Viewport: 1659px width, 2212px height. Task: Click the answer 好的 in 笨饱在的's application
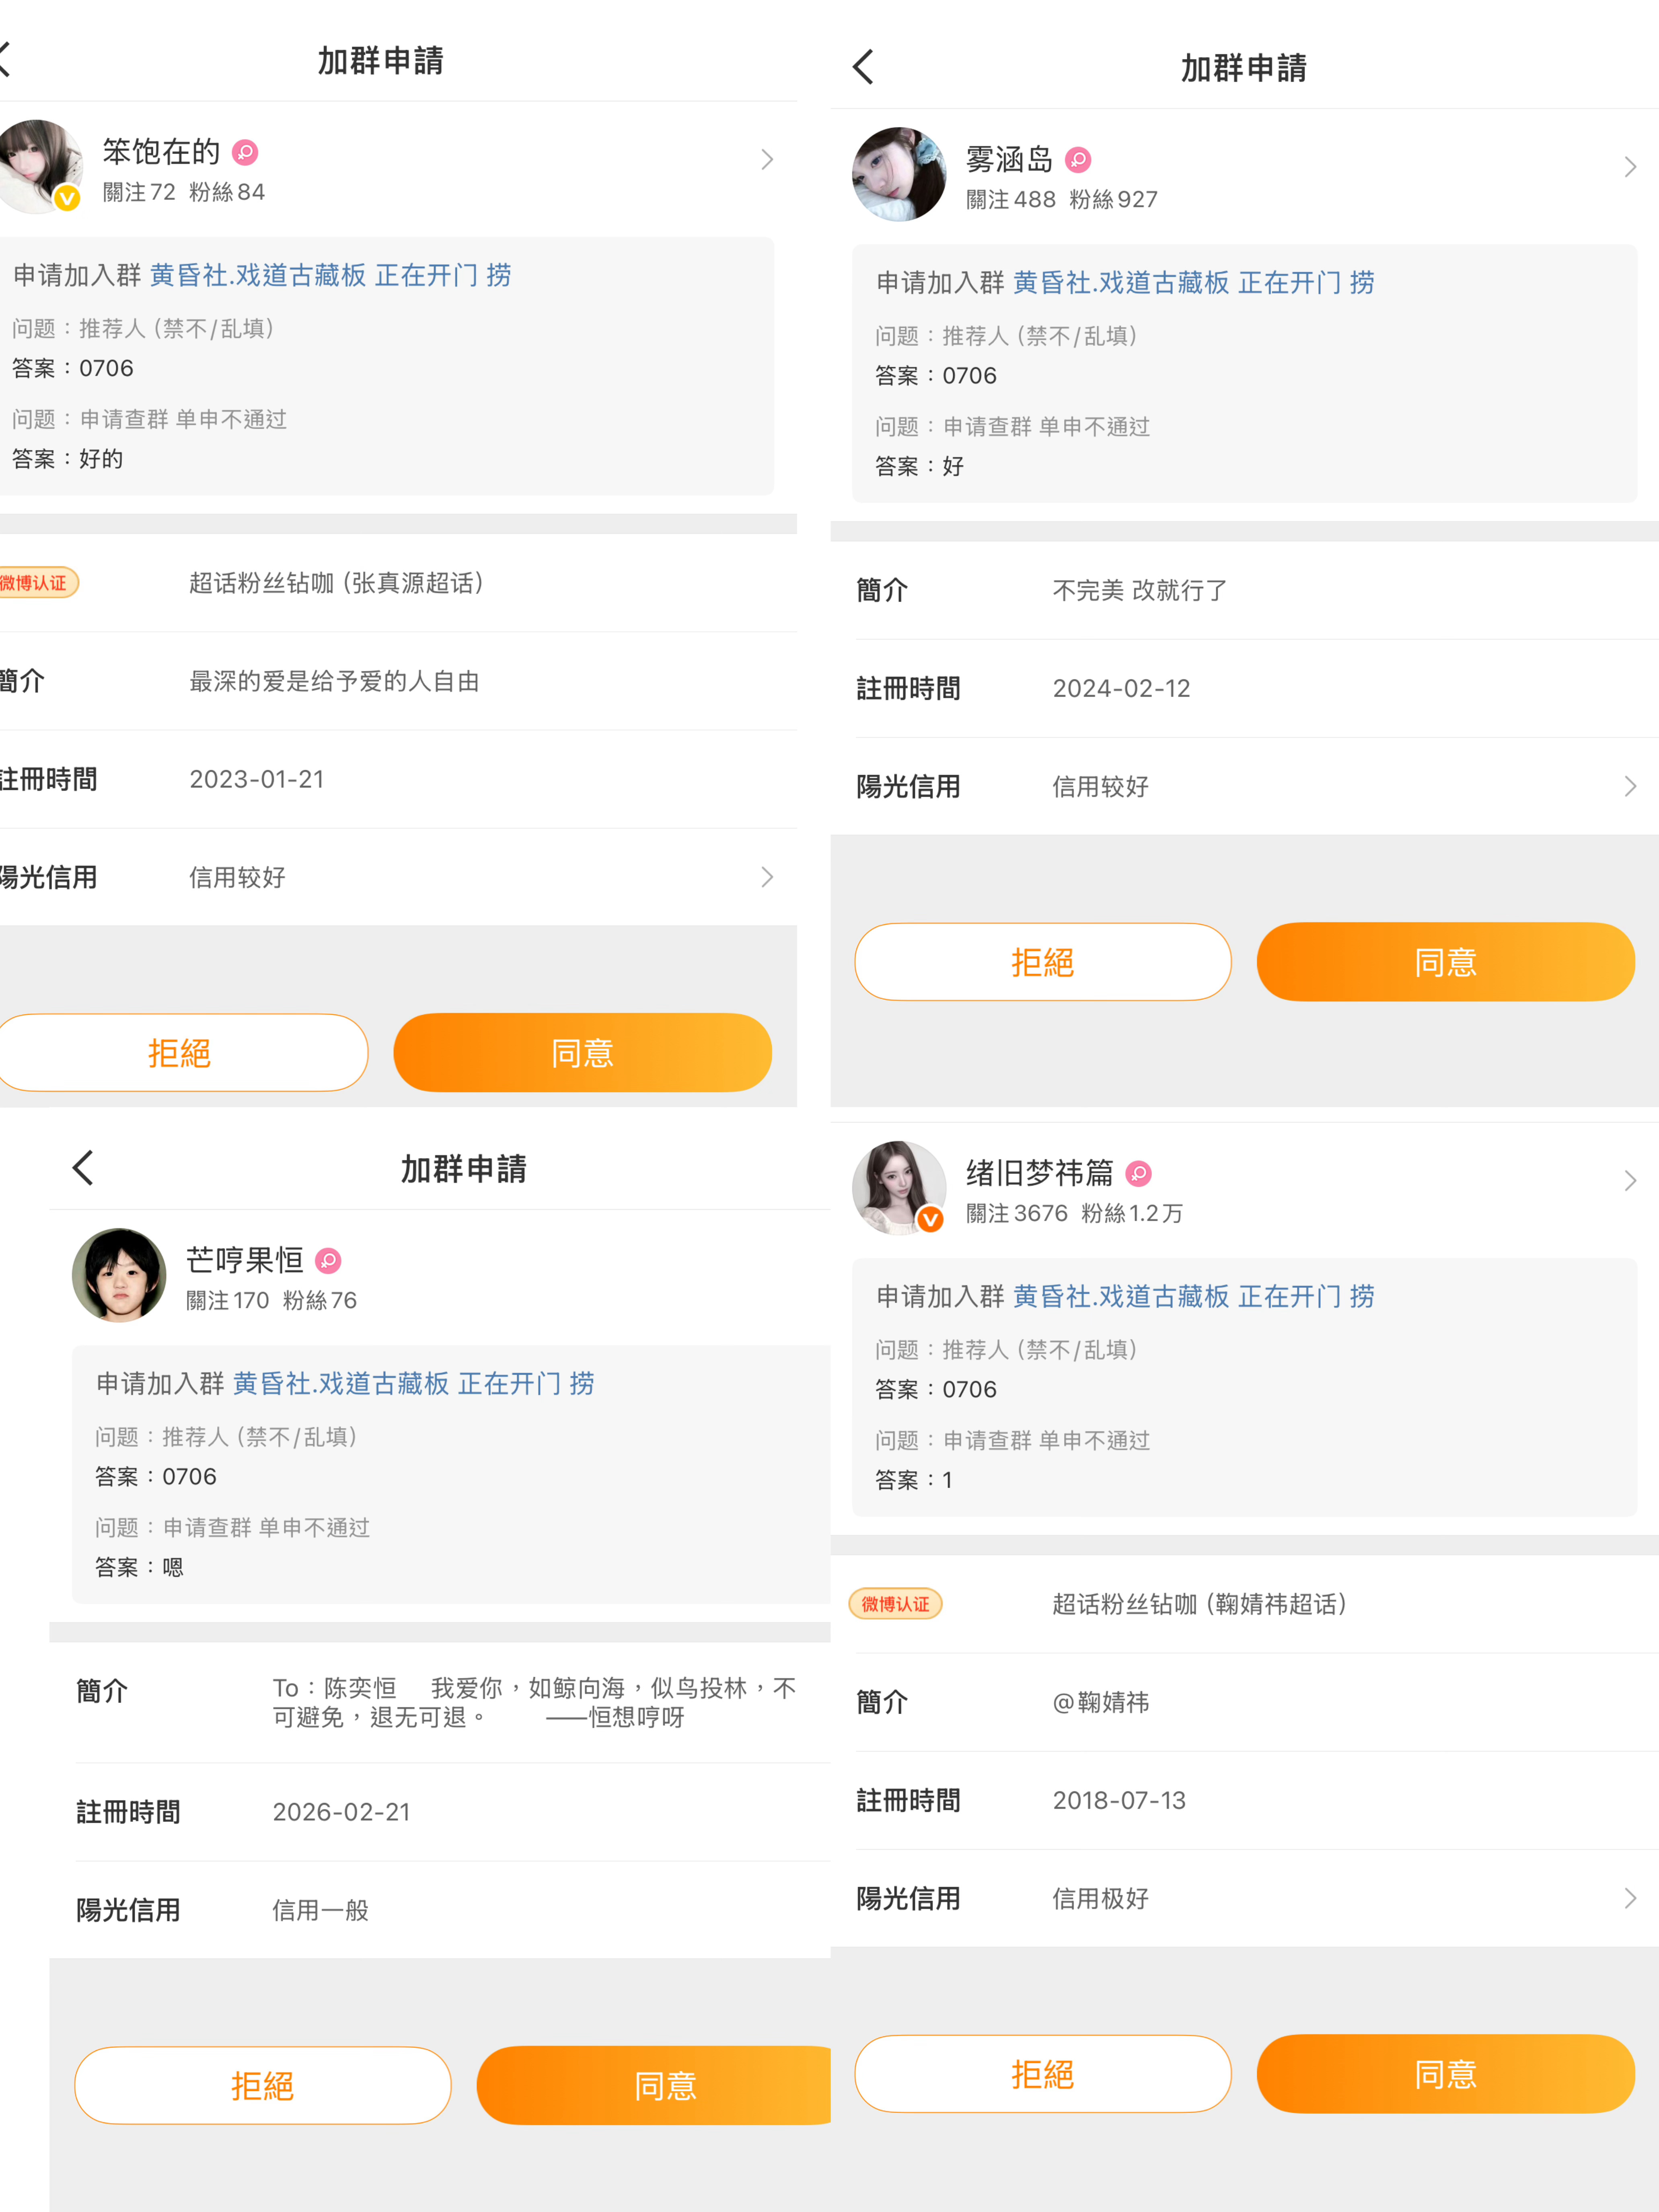[x=101, y=459]
